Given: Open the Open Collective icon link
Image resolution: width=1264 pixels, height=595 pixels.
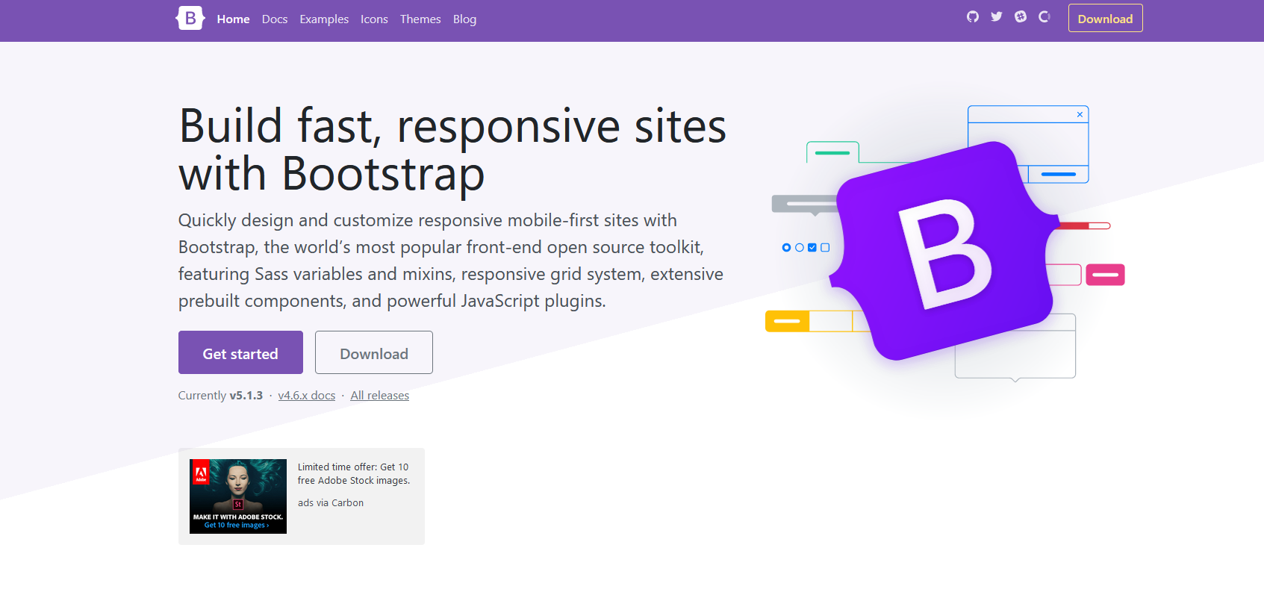Looking at the screenshot, I should tap(1044, 16).
